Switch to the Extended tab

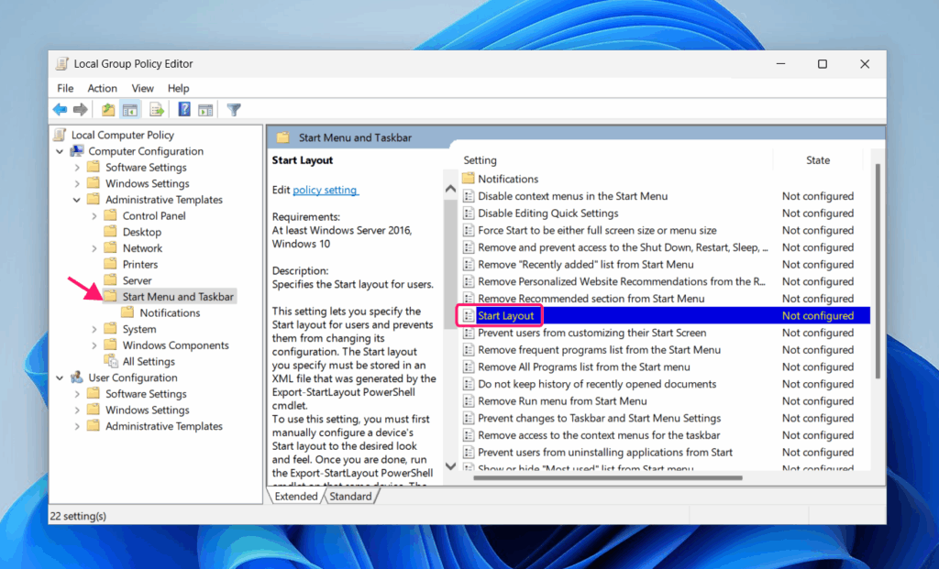296,496
